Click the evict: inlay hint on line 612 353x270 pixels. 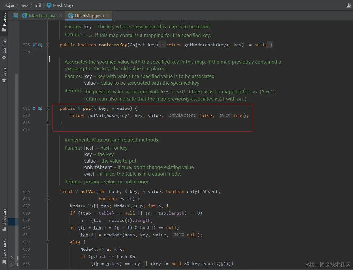coord(225,115)
